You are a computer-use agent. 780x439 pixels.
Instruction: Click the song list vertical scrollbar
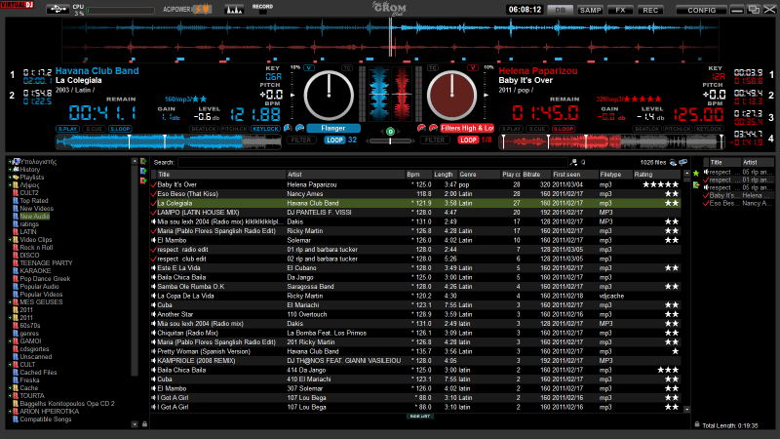click(x=687, y=291)
